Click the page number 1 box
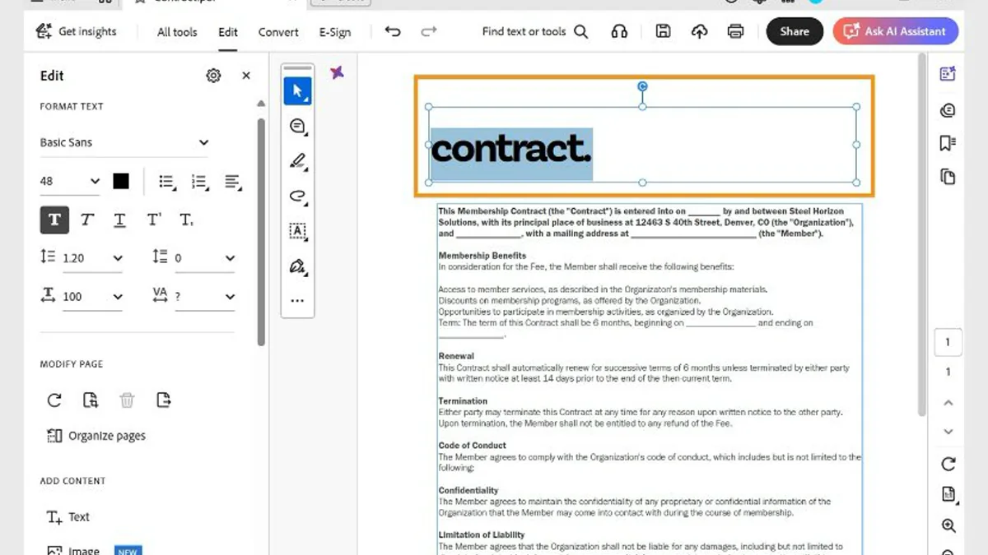 click(x=948, y=342)
